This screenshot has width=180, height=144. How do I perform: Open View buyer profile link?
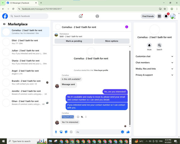101,70
